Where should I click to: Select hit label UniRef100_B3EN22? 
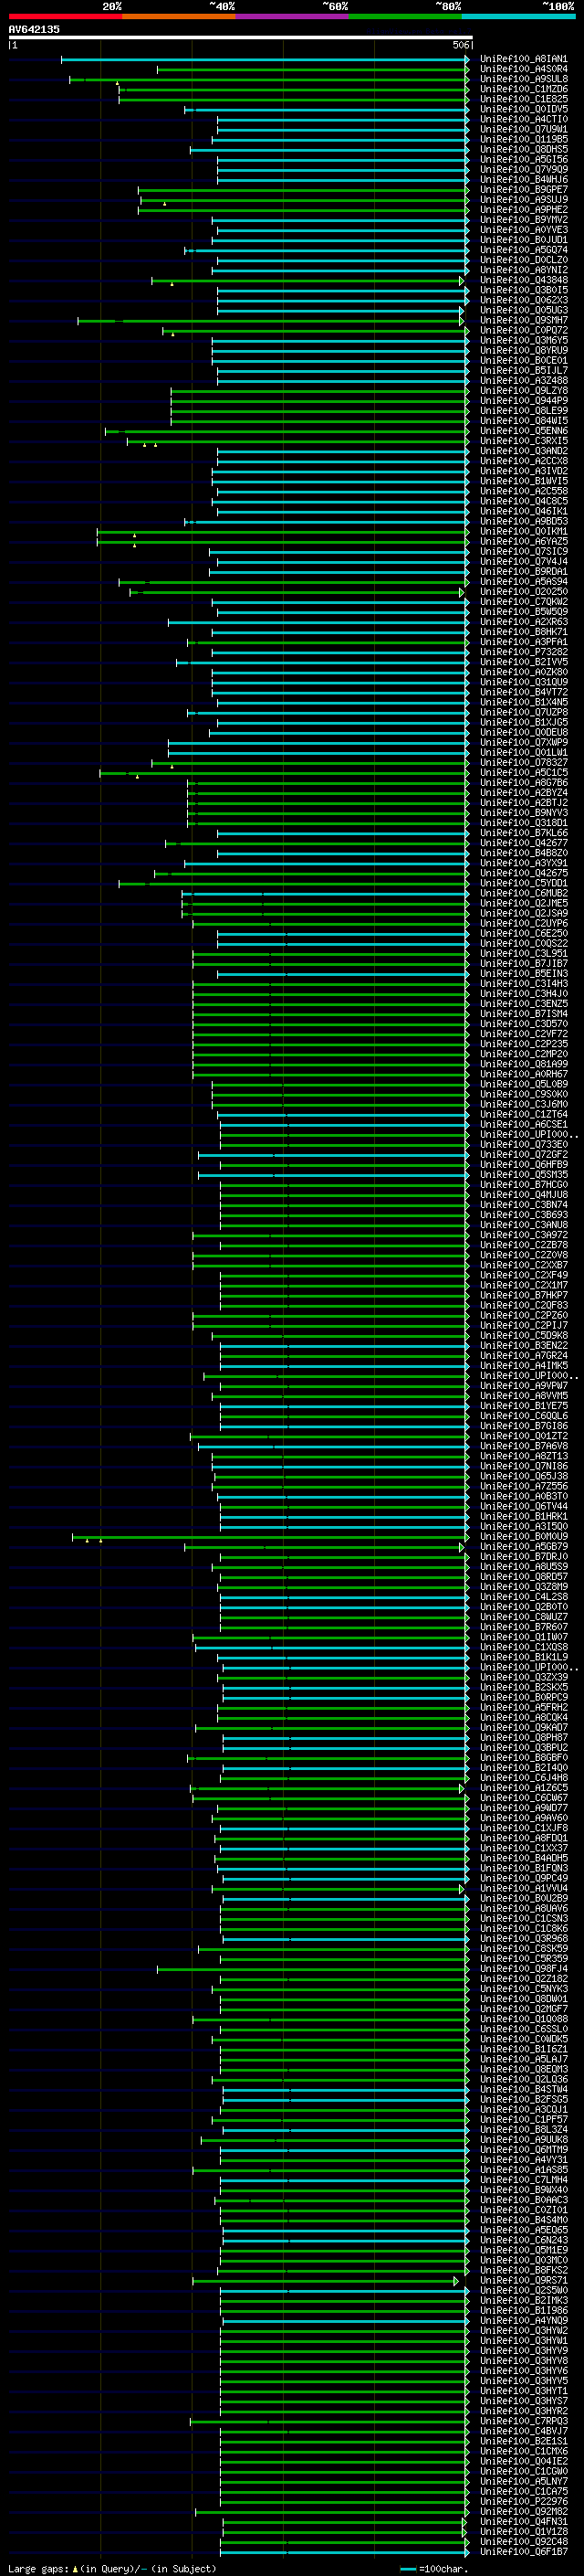coord(523,1345)
